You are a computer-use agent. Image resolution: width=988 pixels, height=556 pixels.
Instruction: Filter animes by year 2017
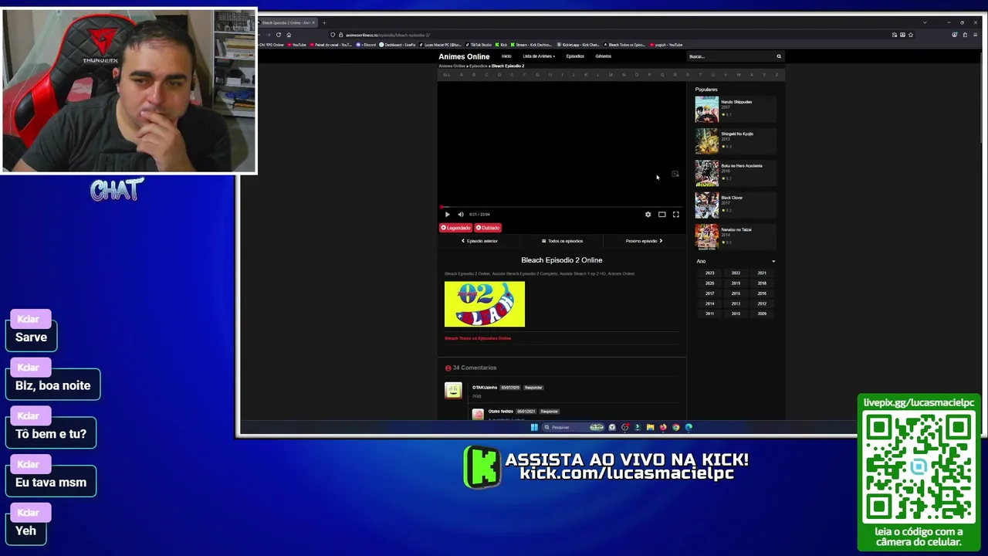709,293
